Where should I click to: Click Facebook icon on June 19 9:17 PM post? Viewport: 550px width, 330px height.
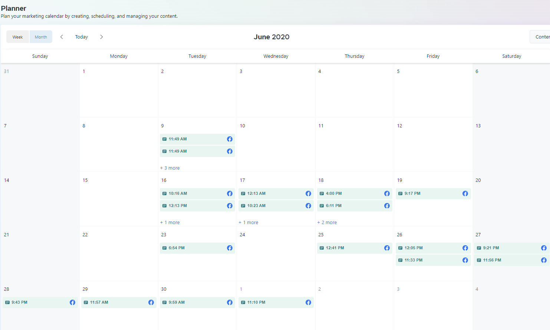coord(465,194)
